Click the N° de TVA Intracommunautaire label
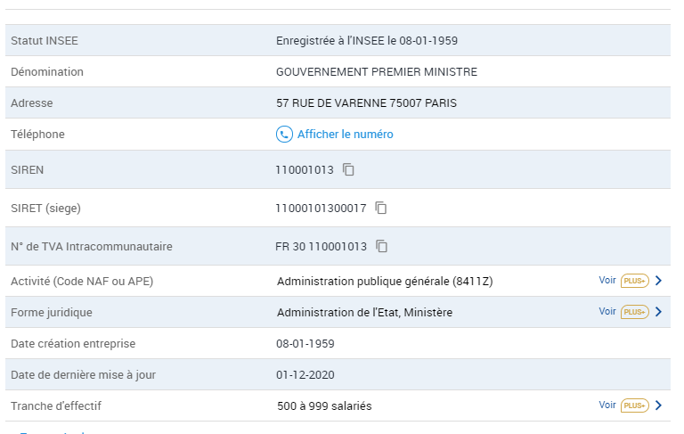Screen dimensions: 684x434 tap(92, 247)
